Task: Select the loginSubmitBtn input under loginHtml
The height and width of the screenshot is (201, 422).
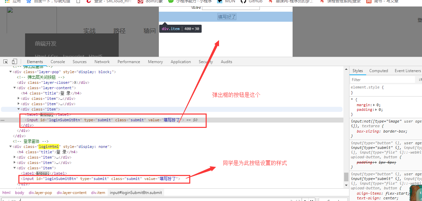Action: (x=101, y=179)
